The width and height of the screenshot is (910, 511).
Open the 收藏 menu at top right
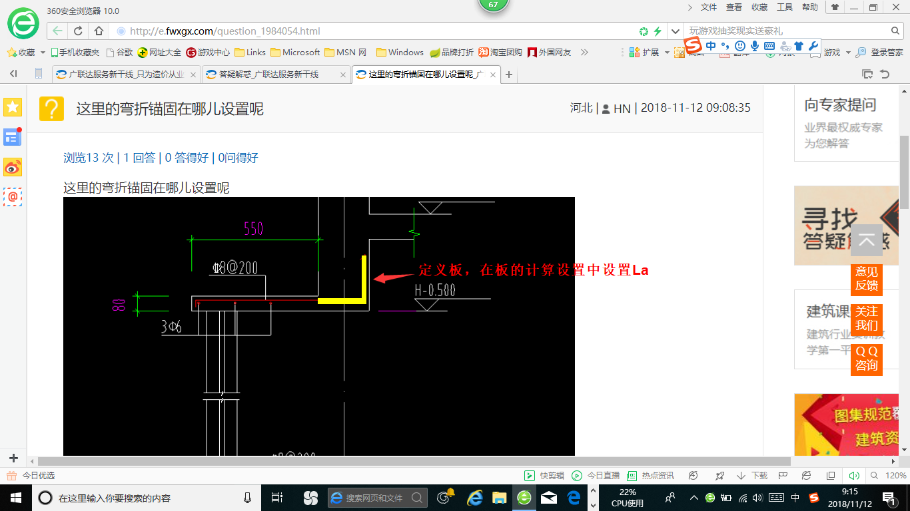click(x=759, y=7)
